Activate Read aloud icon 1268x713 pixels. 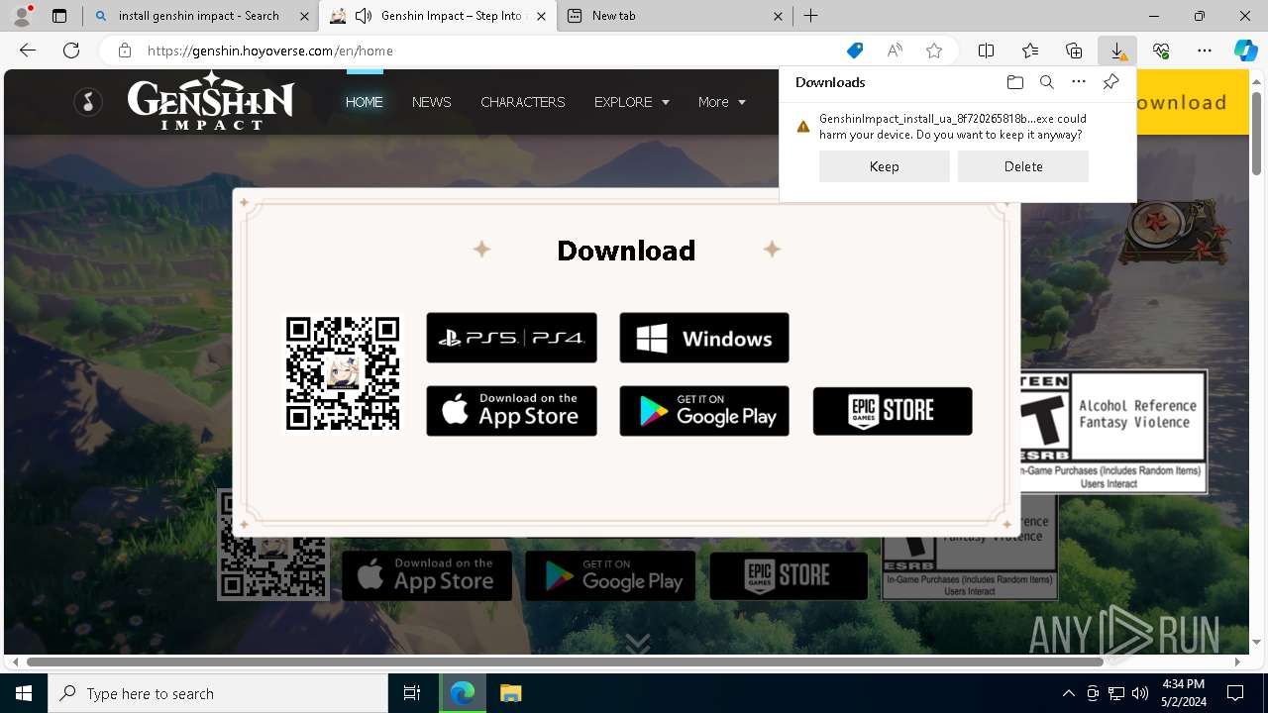(895, 51)
